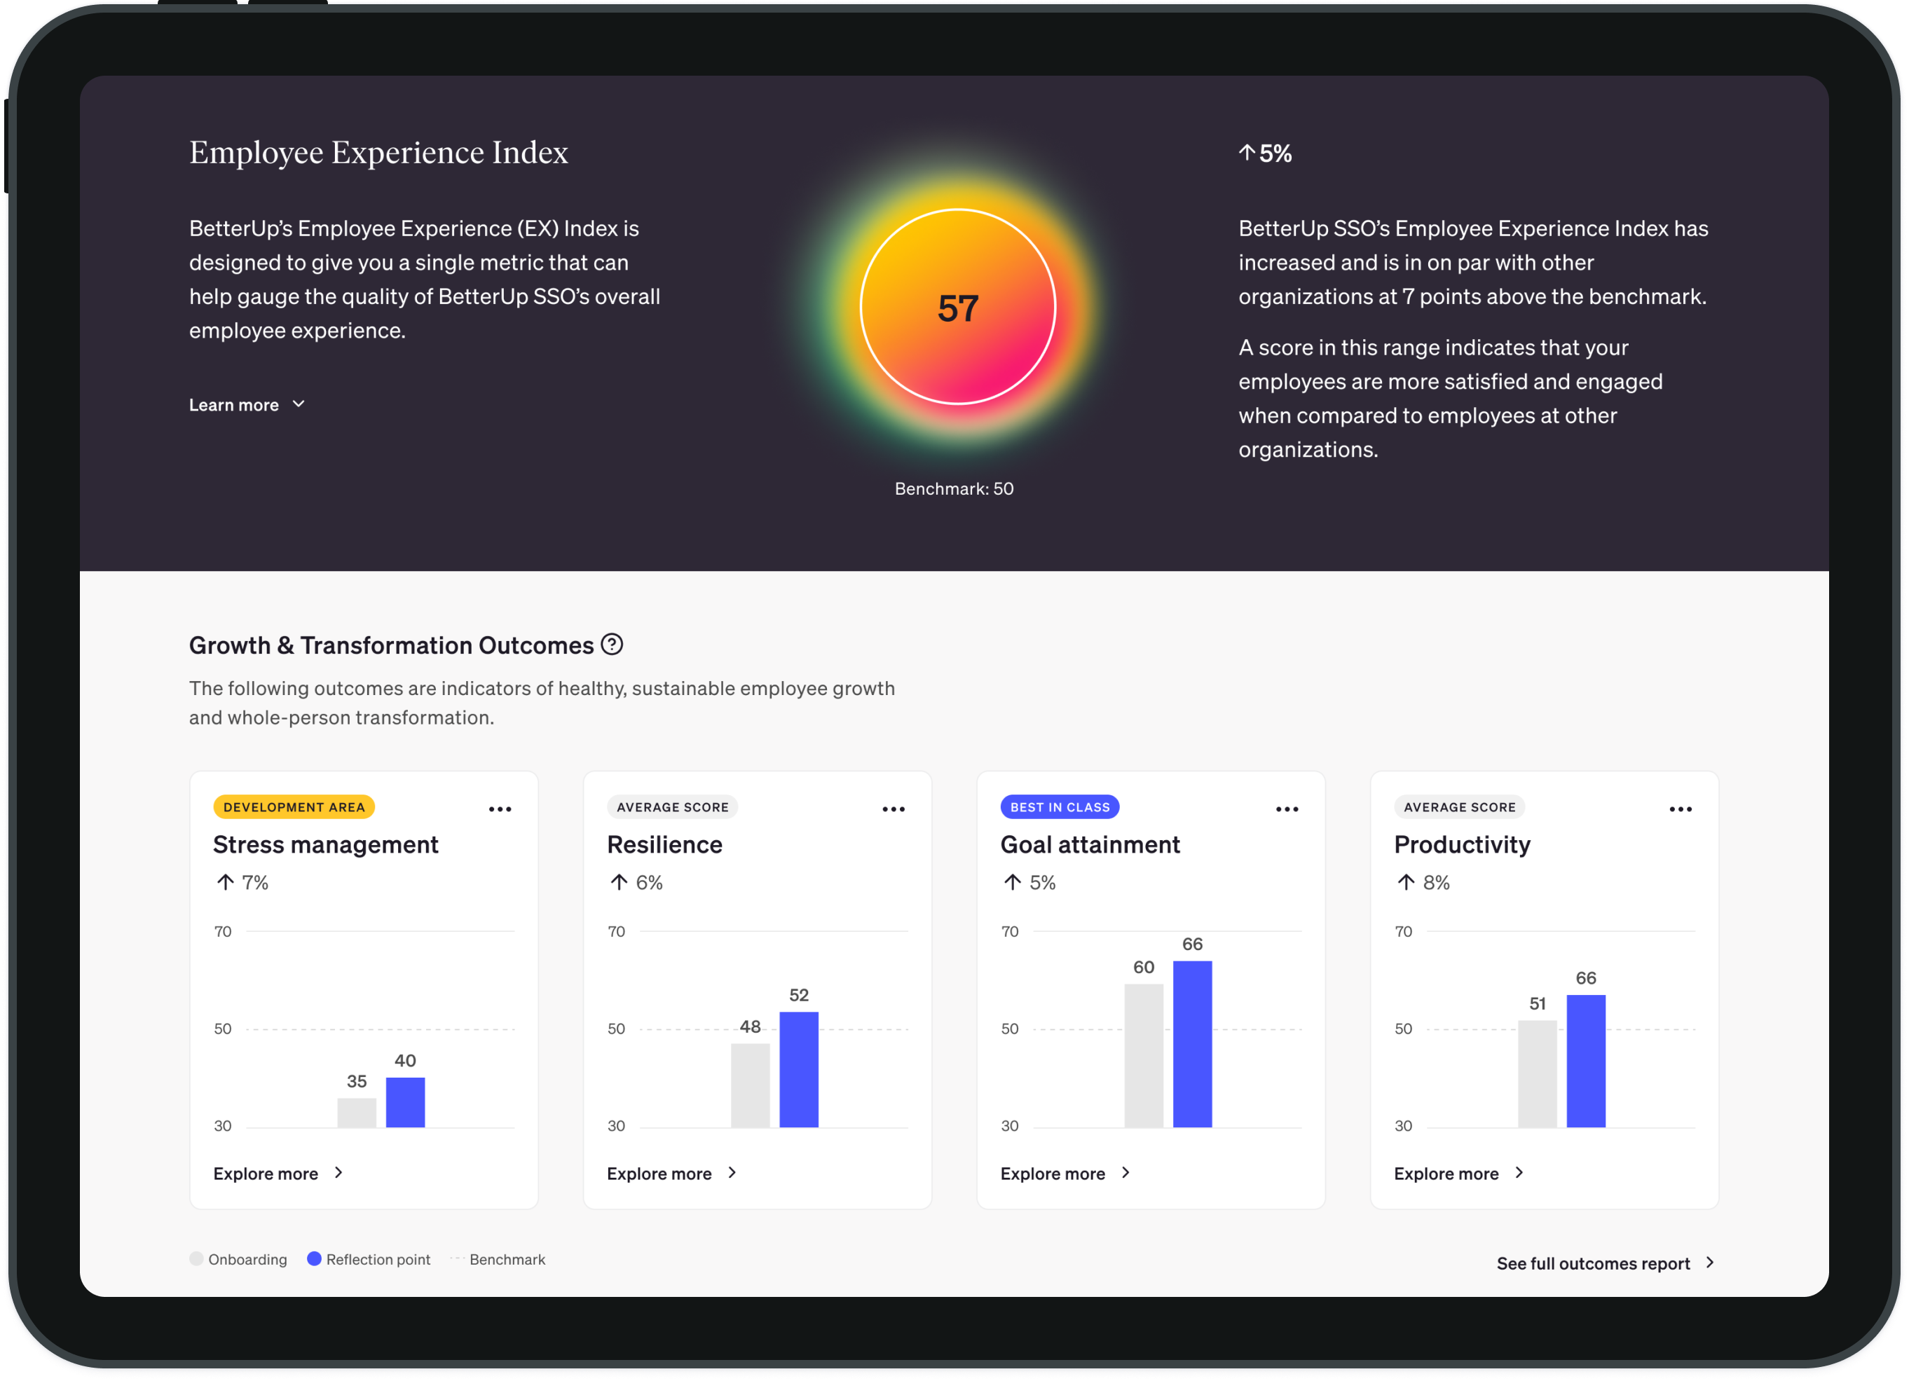Select the BEST IN CLASS badge on Goal attainment
1909x1381 pixels.
1059,806
